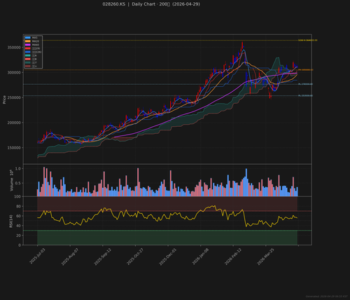
Task: Click the Volume y-axis label
Action: [x=11, y=181]
